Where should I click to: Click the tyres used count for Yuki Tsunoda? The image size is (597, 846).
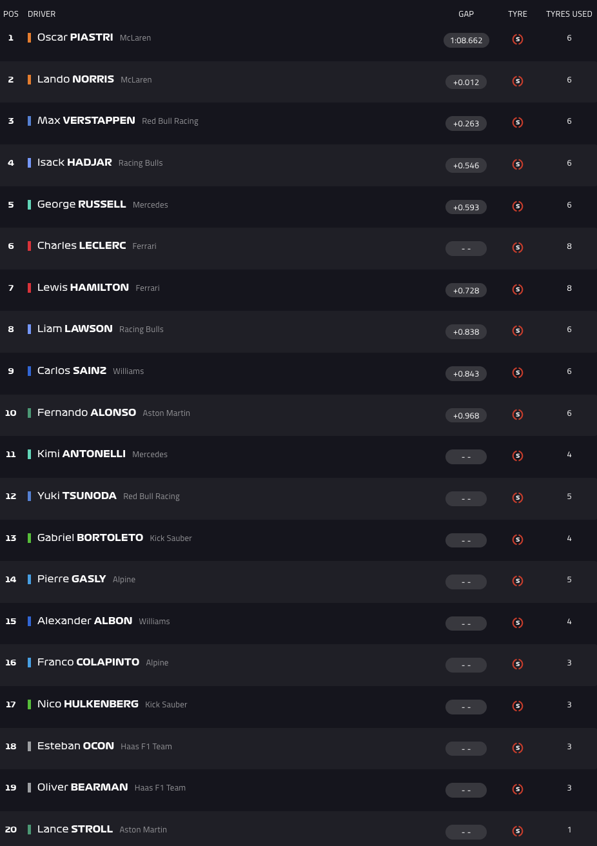coord(569,497)
